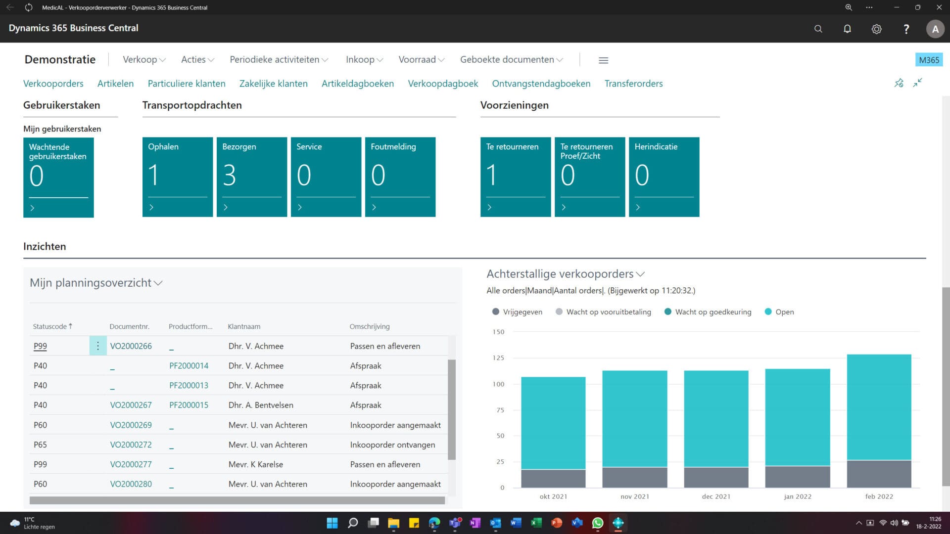
Task: Open the Herindicatie tile
Action: point(664,177)
